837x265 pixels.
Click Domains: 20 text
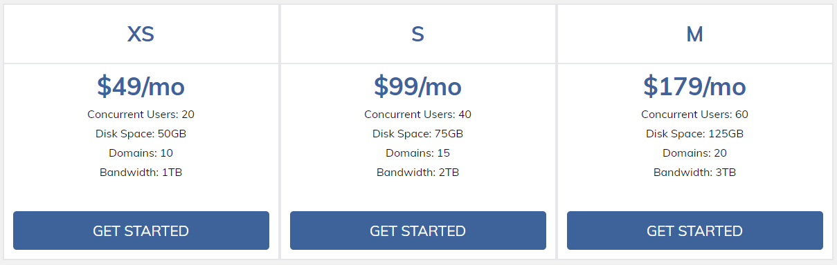(694, 153)
